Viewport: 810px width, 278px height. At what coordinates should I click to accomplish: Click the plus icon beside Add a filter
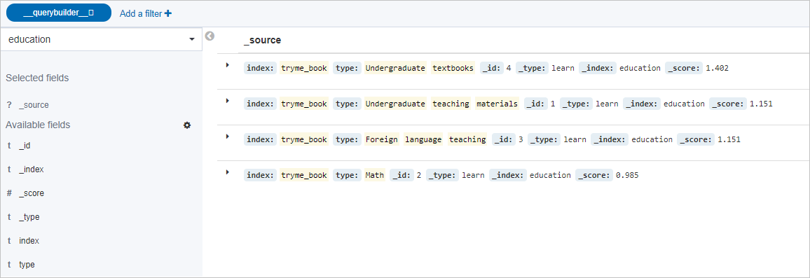(x=167, y=13)
